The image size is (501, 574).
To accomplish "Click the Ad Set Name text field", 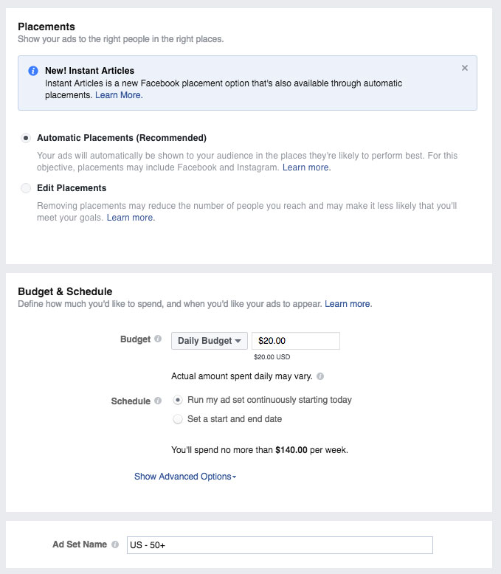I will 279,545.
